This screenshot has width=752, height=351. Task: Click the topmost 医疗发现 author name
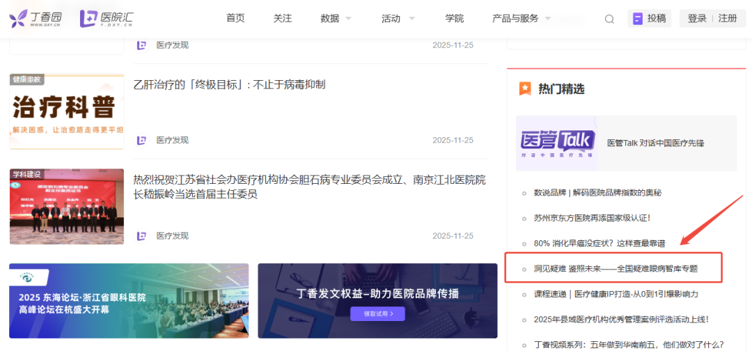click(173, 45)
